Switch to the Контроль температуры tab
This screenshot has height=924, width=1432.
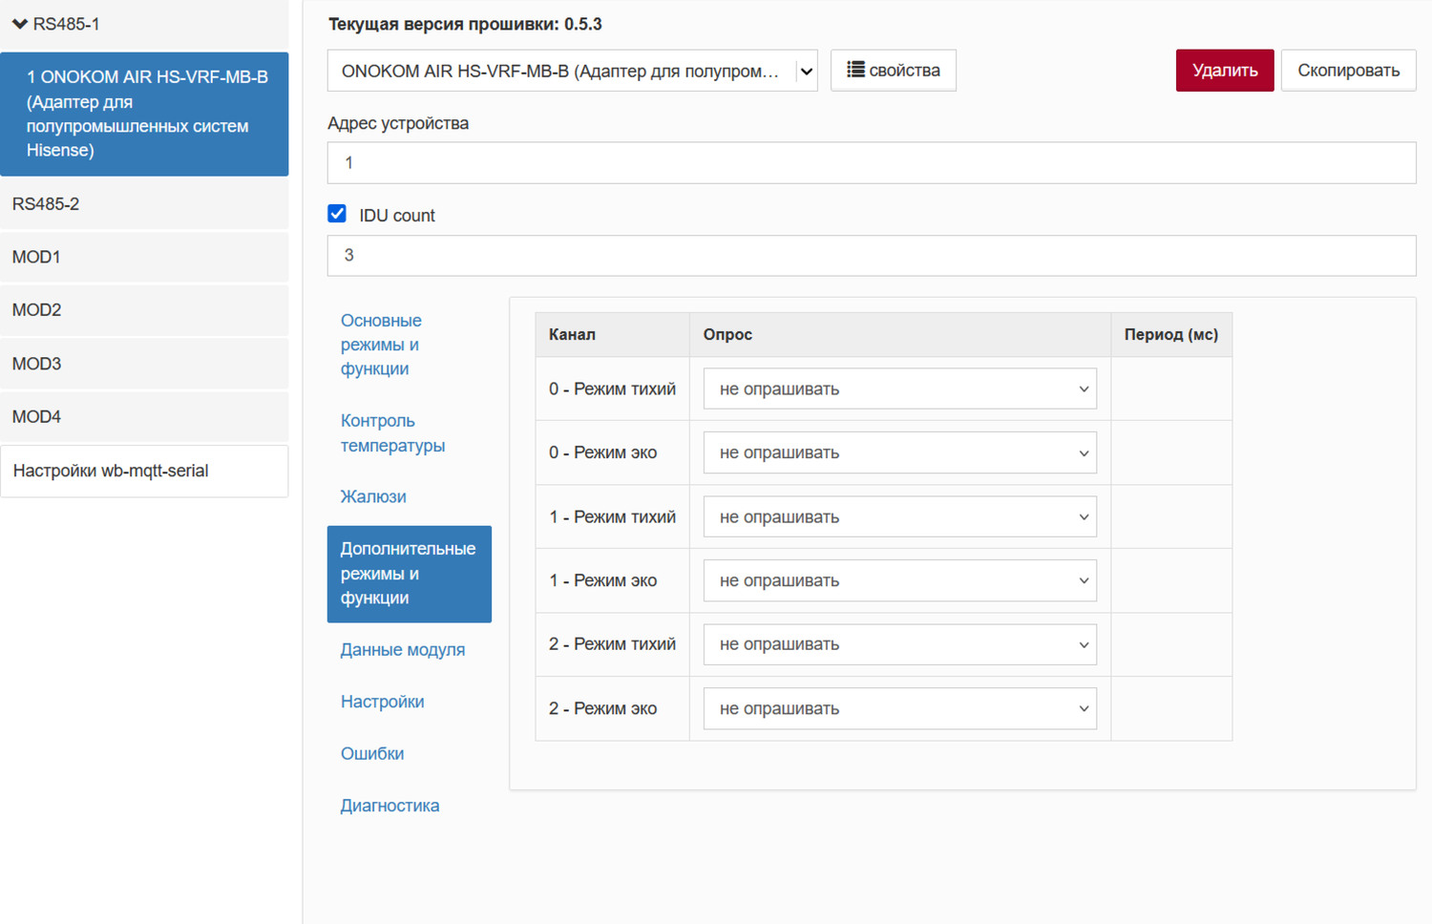[392, 433]
